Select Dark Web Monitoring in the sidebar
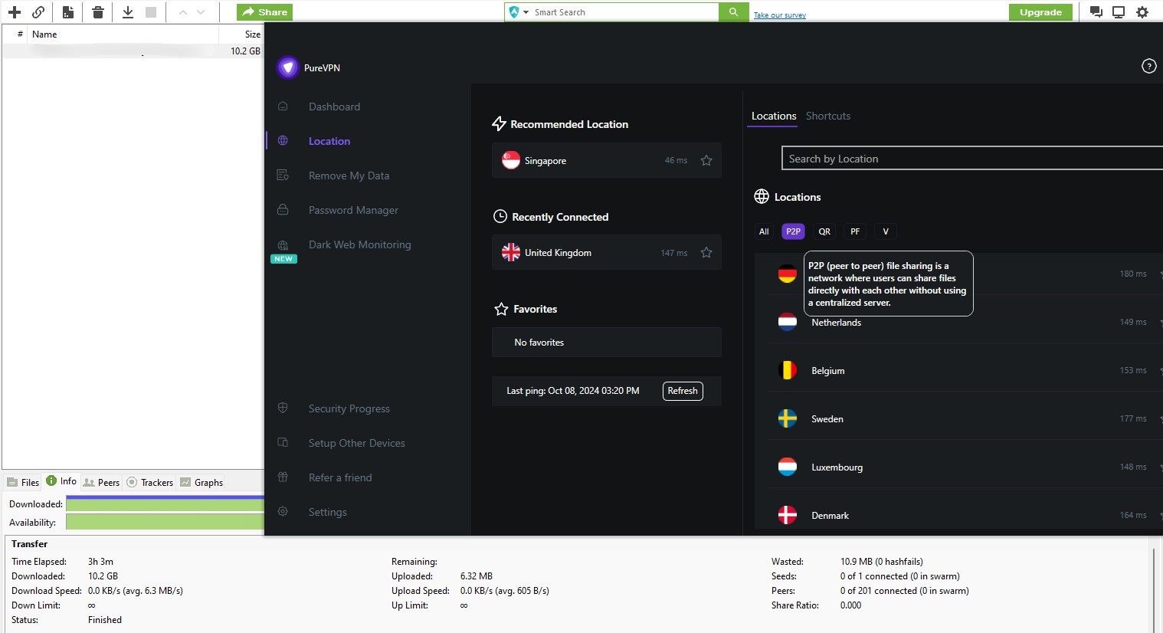The height and width of the screenshot is (633, 1163). click(x=359, y=244)
